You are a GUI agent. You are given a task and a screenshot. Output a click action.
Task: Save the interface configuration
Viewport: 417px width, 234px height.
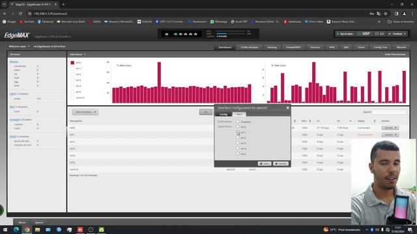tap(265, 164)
